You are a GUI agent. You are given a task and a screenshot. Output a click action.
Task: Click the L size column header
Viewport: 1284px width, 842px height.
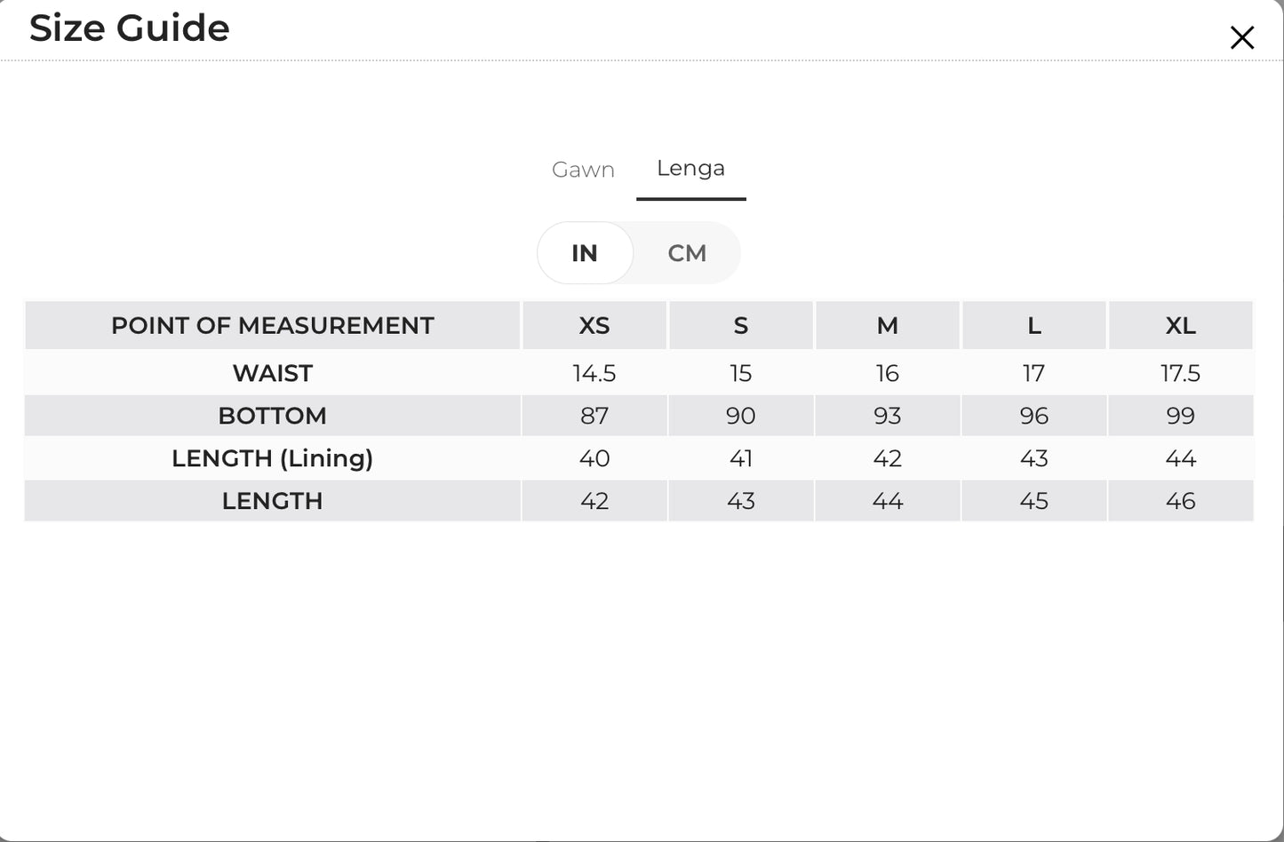[x=1034, y=325]
